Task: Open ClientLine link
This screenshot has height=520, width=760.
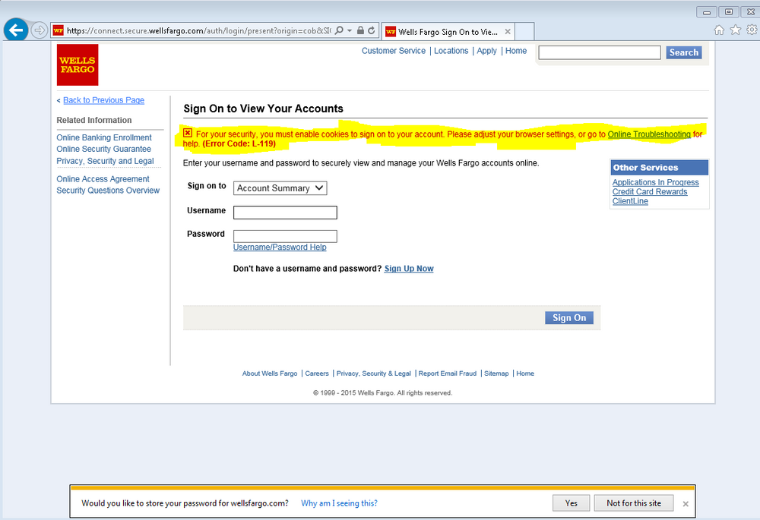Action: tap(630, 201)
